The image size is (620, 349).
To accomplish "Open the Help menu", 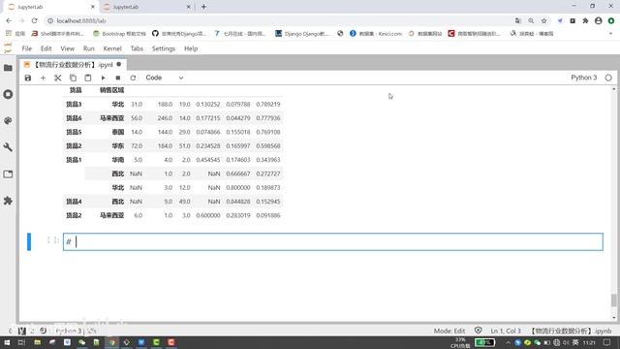I will (x=191, y=48).
